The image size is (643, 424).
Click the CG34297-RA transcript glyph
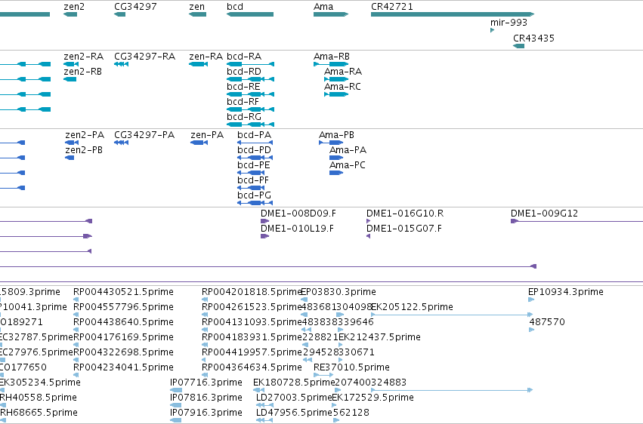tap(122, 64)
